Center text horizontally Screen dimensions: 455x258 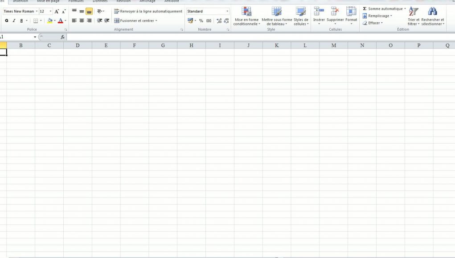(x=82, y=20)
